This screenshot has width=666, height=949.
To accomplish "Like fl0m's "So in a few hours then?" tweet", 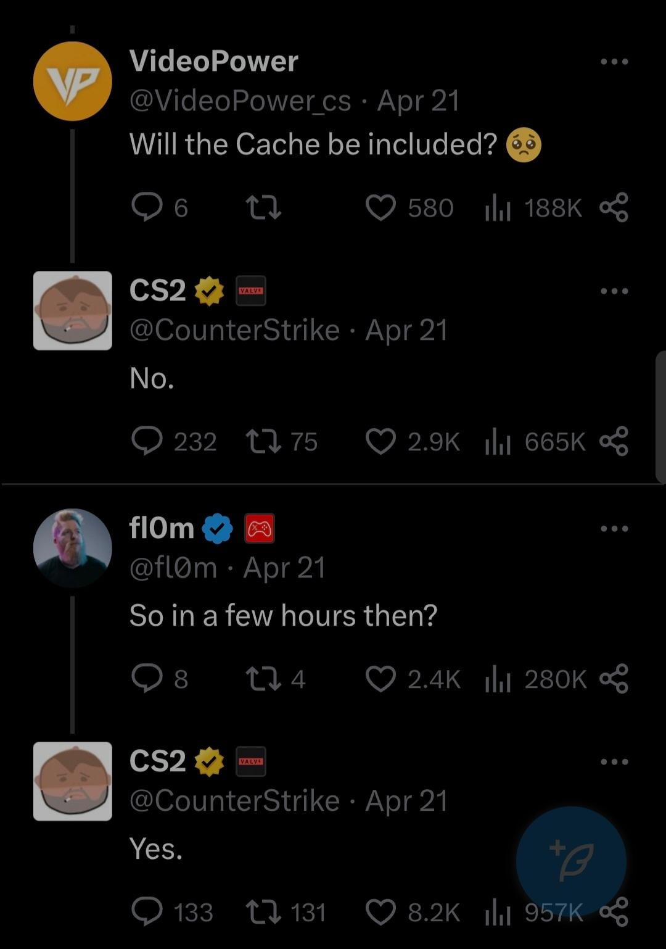I will click(380, 679).
